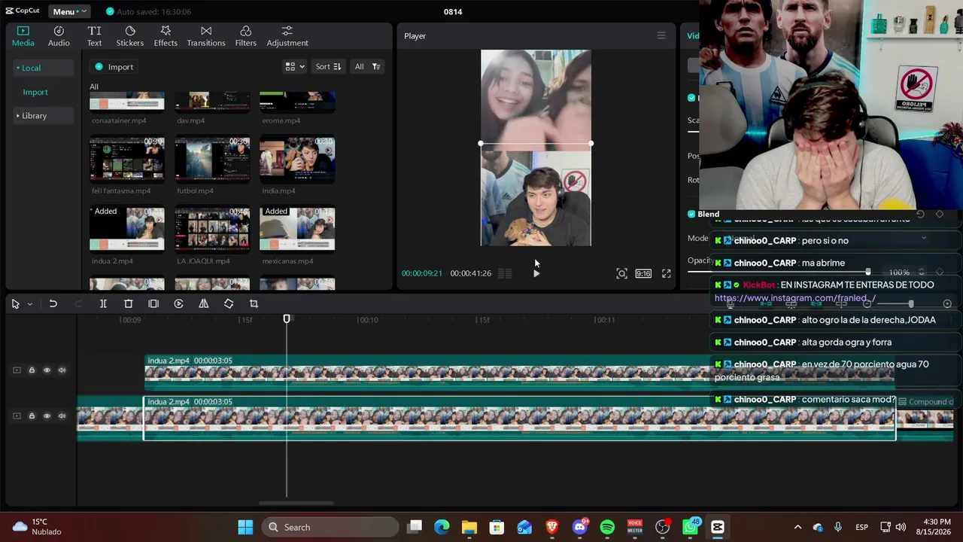Rotate the selected clip
This screenshot has width=963, height=542.
(229, 303)
